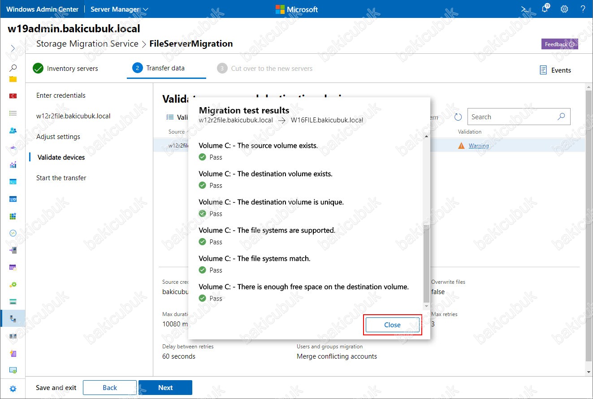Image resolution: width=593 pixels, height=399 pixels.
Task: Open the Roles and features server icon
Action: [x=13, y=250]
